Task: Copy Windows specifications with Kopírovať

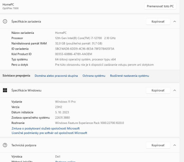Action: 158,91
